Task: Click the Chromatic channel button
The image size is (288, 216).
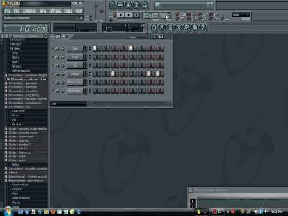Action: 75,91
